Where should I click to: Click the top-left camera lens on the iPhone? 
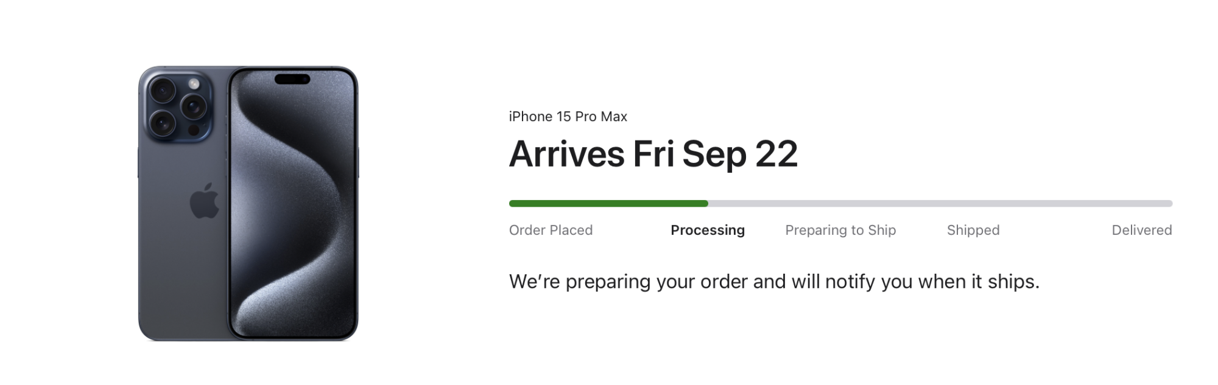163,91
